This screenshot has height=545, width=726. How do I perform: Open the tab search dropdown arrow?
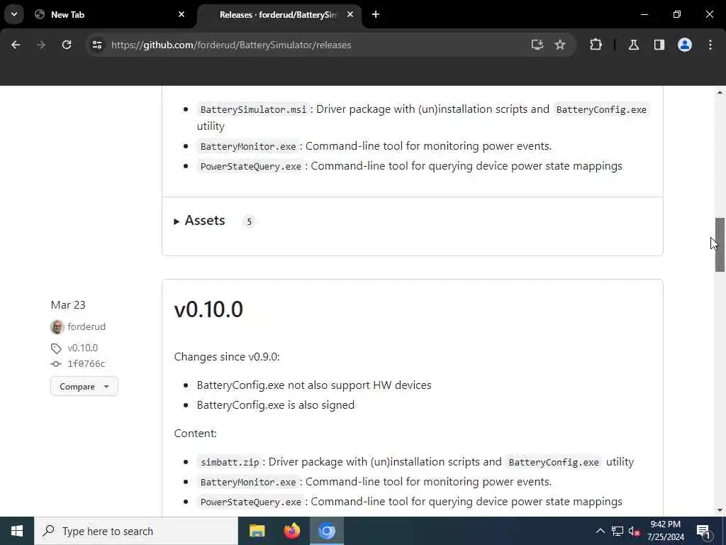coord(14,14)
